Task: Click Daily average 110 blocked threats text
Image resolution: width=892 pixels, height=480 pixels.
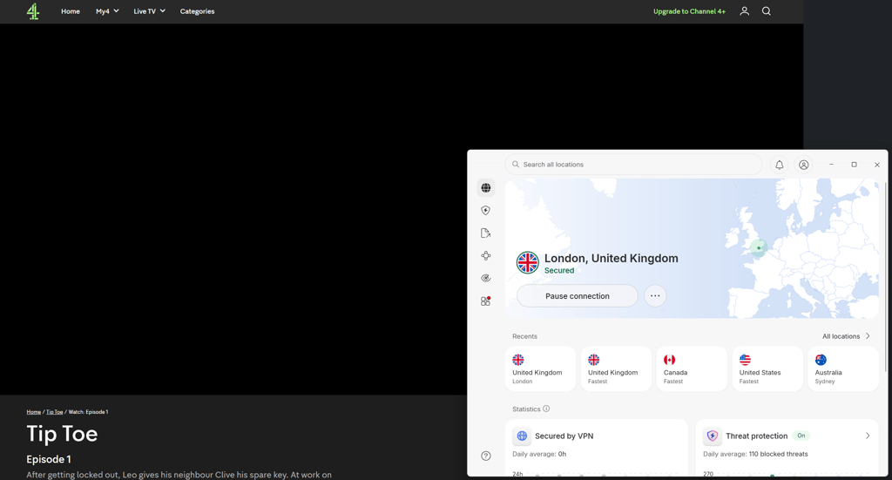Action: 755,454
